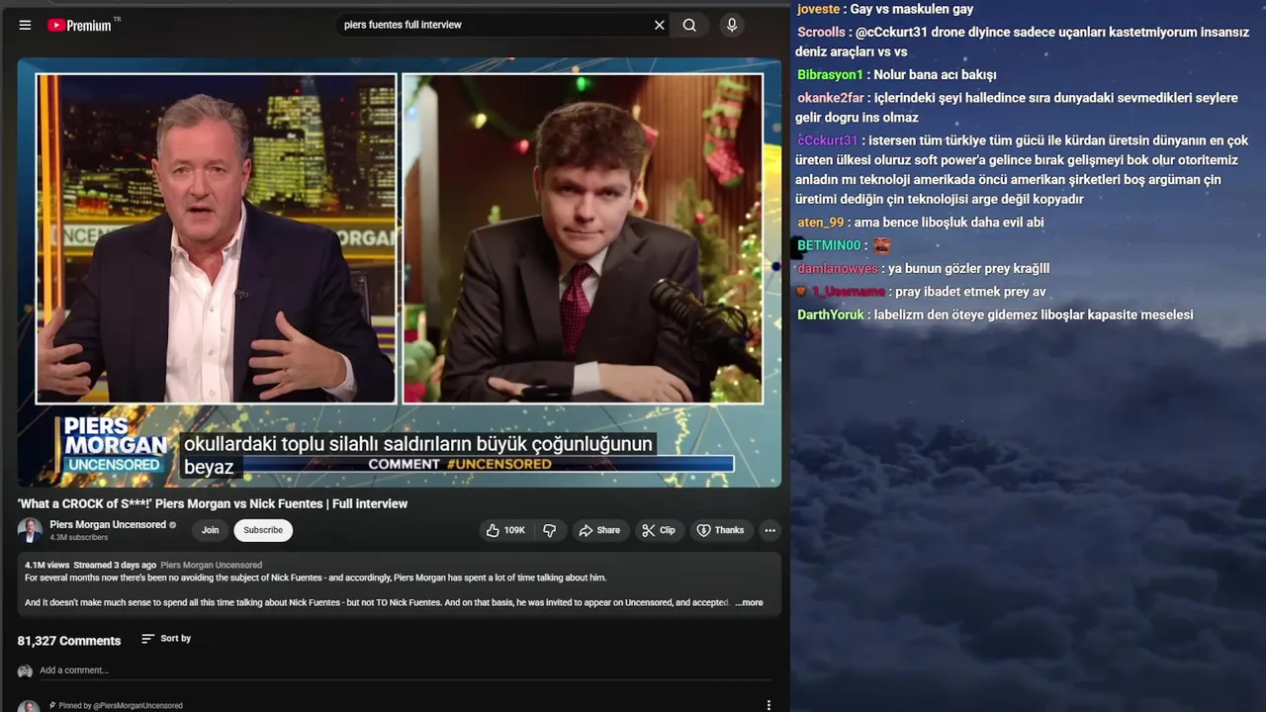The image size is (1266, 712).
Task: Open Piers Morgan Uncensored channel avatar
Action: click(30, 530)
